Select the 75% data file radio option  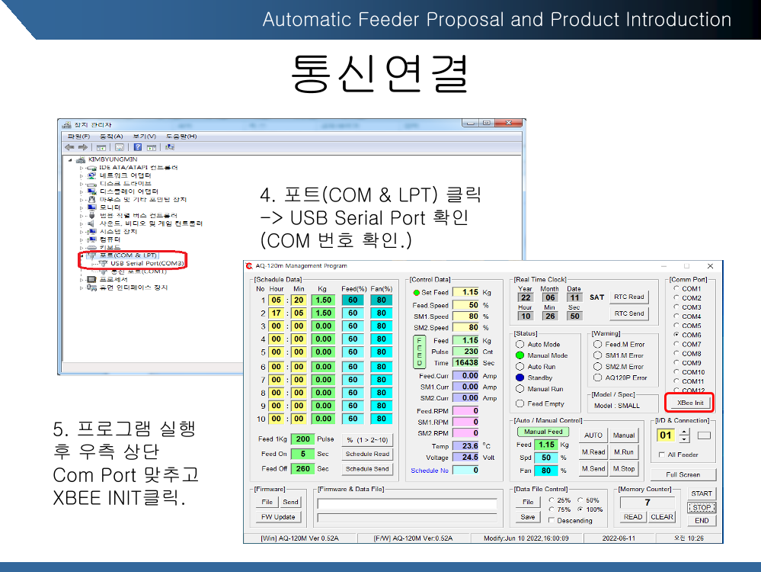552,509
